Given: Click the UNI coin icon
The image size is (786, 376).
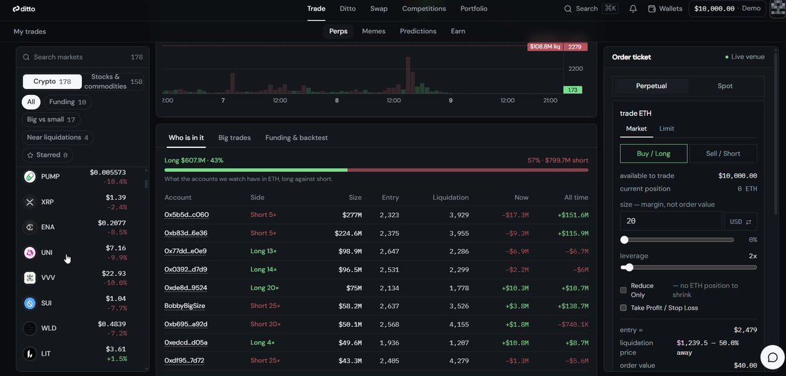Looking at the screenshot, I should [x=29, y=253].
